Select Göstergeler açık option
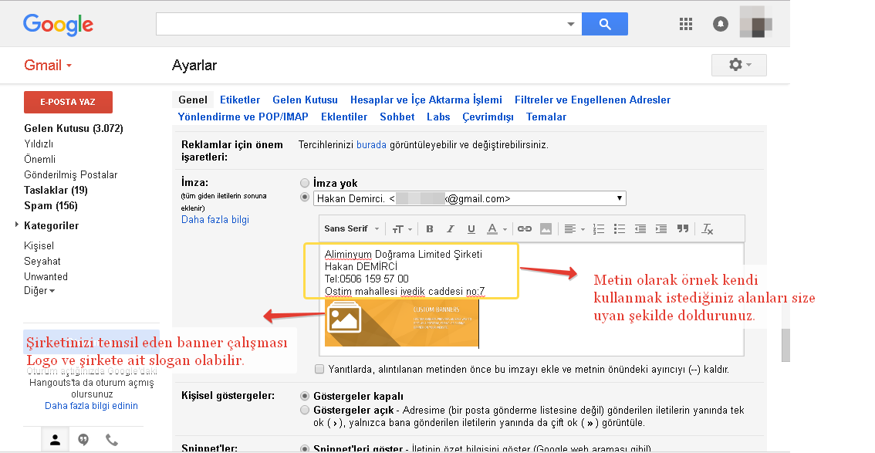This screenshot has height=453, width=875. coord(305,410)
